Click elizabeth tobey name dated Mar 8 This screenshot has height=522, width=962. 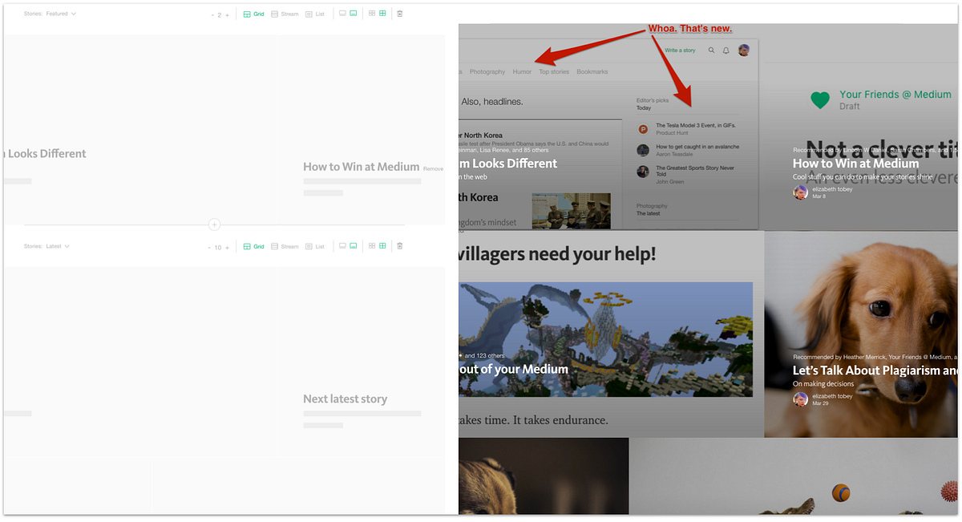pos(831,189)
